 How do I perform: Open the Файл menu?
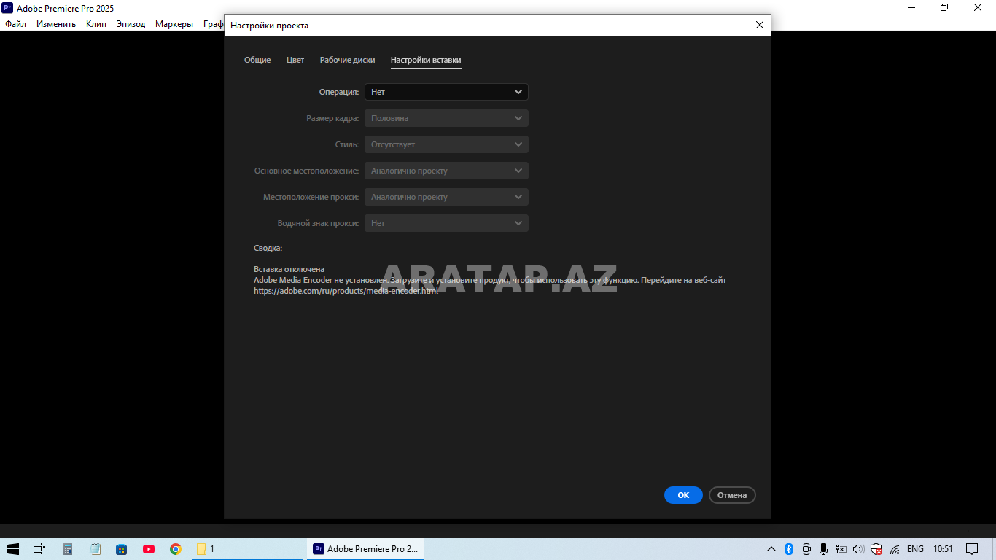coord(15,24)
